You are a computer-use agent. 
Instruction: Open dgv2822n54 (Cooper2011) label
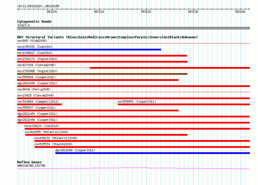[37, 120]
